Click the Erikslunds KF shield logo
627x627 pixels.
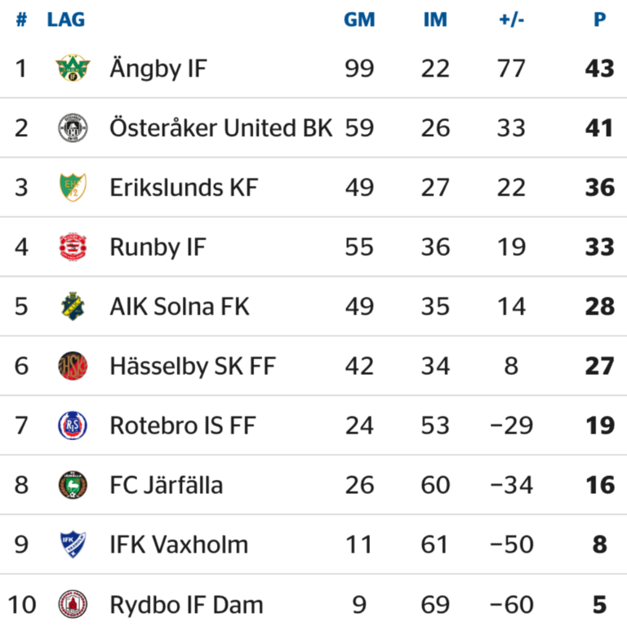73,187
